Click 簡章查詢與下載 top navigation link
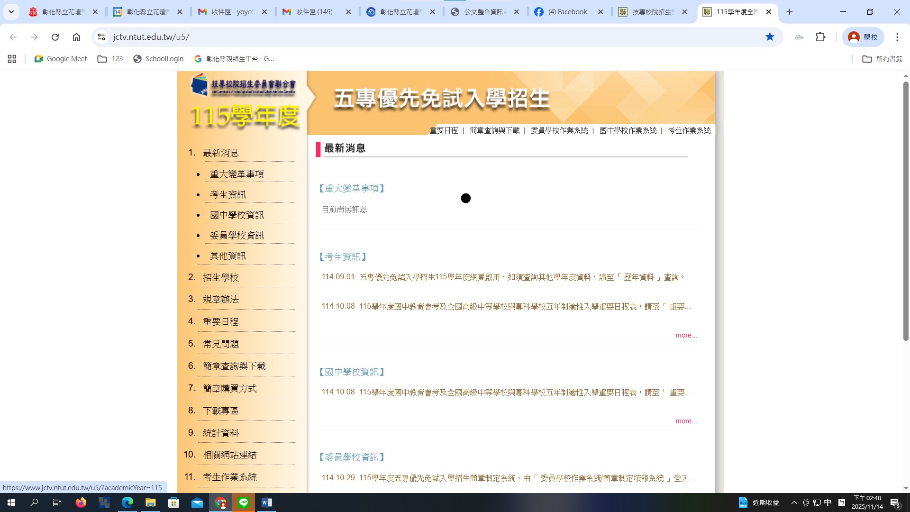This screenshot has width=910, height=512. tap(494, 130)
